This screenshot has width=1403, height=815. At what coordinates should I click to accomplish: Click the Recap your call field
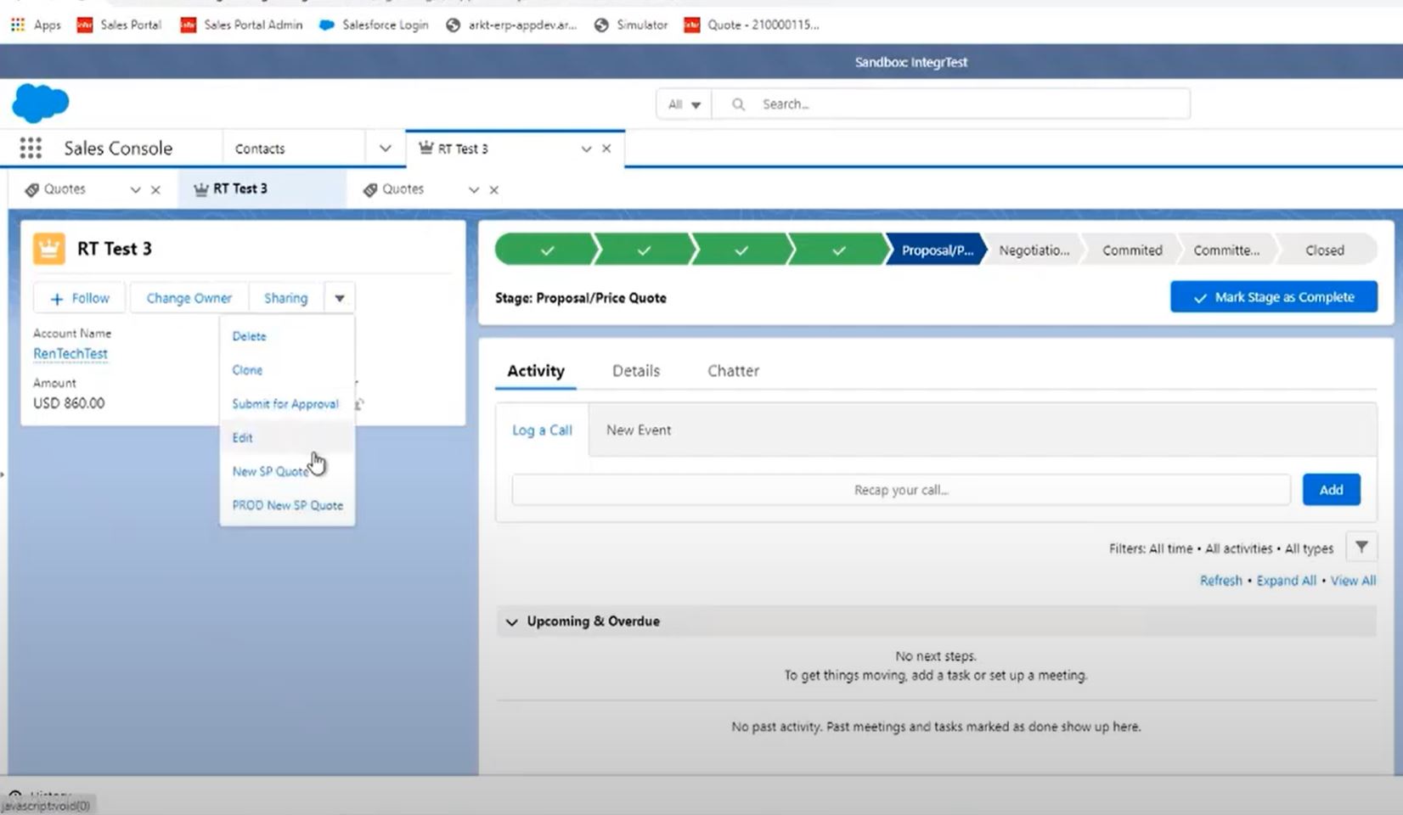(x=901, y=490)
